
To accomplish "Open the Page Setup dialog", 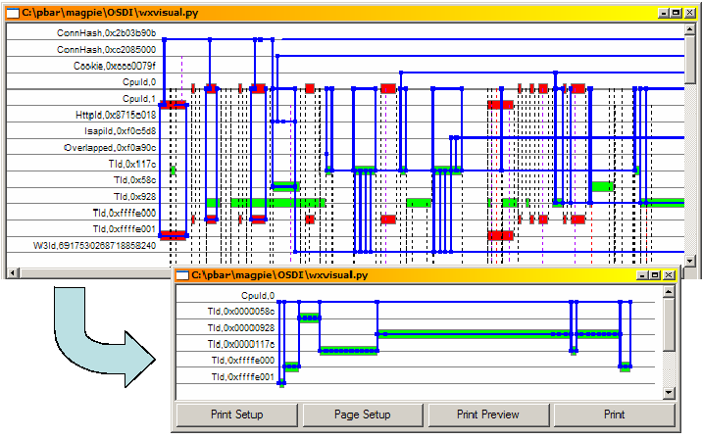I will click(x=362, y=415).
